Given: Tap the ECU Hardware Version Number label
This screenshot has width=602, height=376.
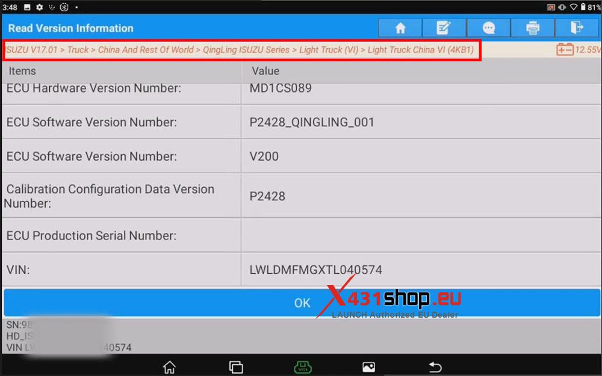Looking at the screenshot, I should (94, 88).
